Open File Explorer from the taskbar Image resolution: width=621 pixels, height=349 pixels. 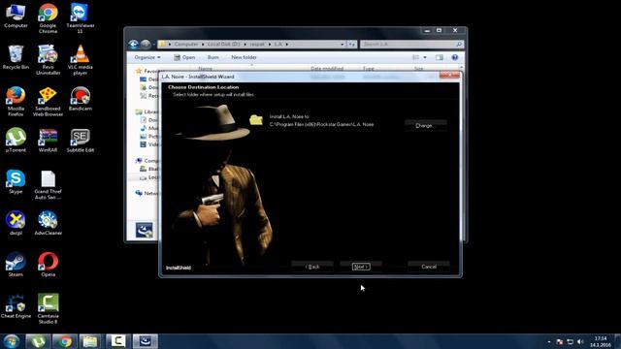click(91, 341)
